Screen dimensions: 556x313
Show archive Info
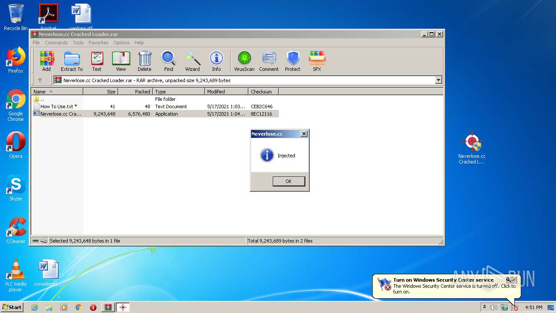[x=216, y=61]
